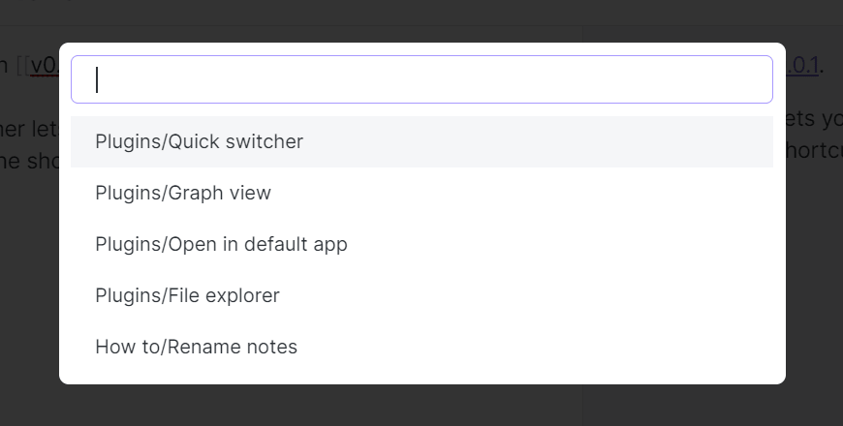Screen dimensions: 843x426
Task: Select Plugins/Graph view from the results
Action: [x=183, y=194]
